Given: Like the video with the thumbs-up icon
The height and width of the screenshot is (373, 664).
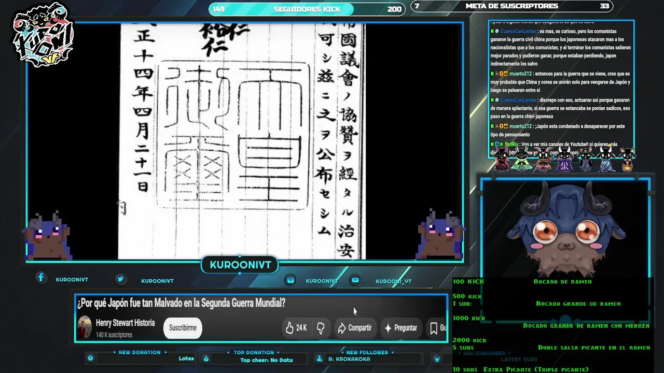Looking at the screenshot, I should tap(290, 328).
